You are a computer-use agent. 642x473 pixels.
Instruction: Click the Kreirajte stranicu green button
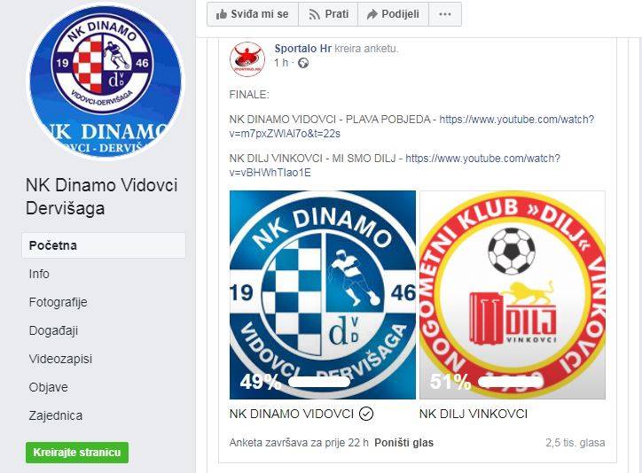pos(77,453)
